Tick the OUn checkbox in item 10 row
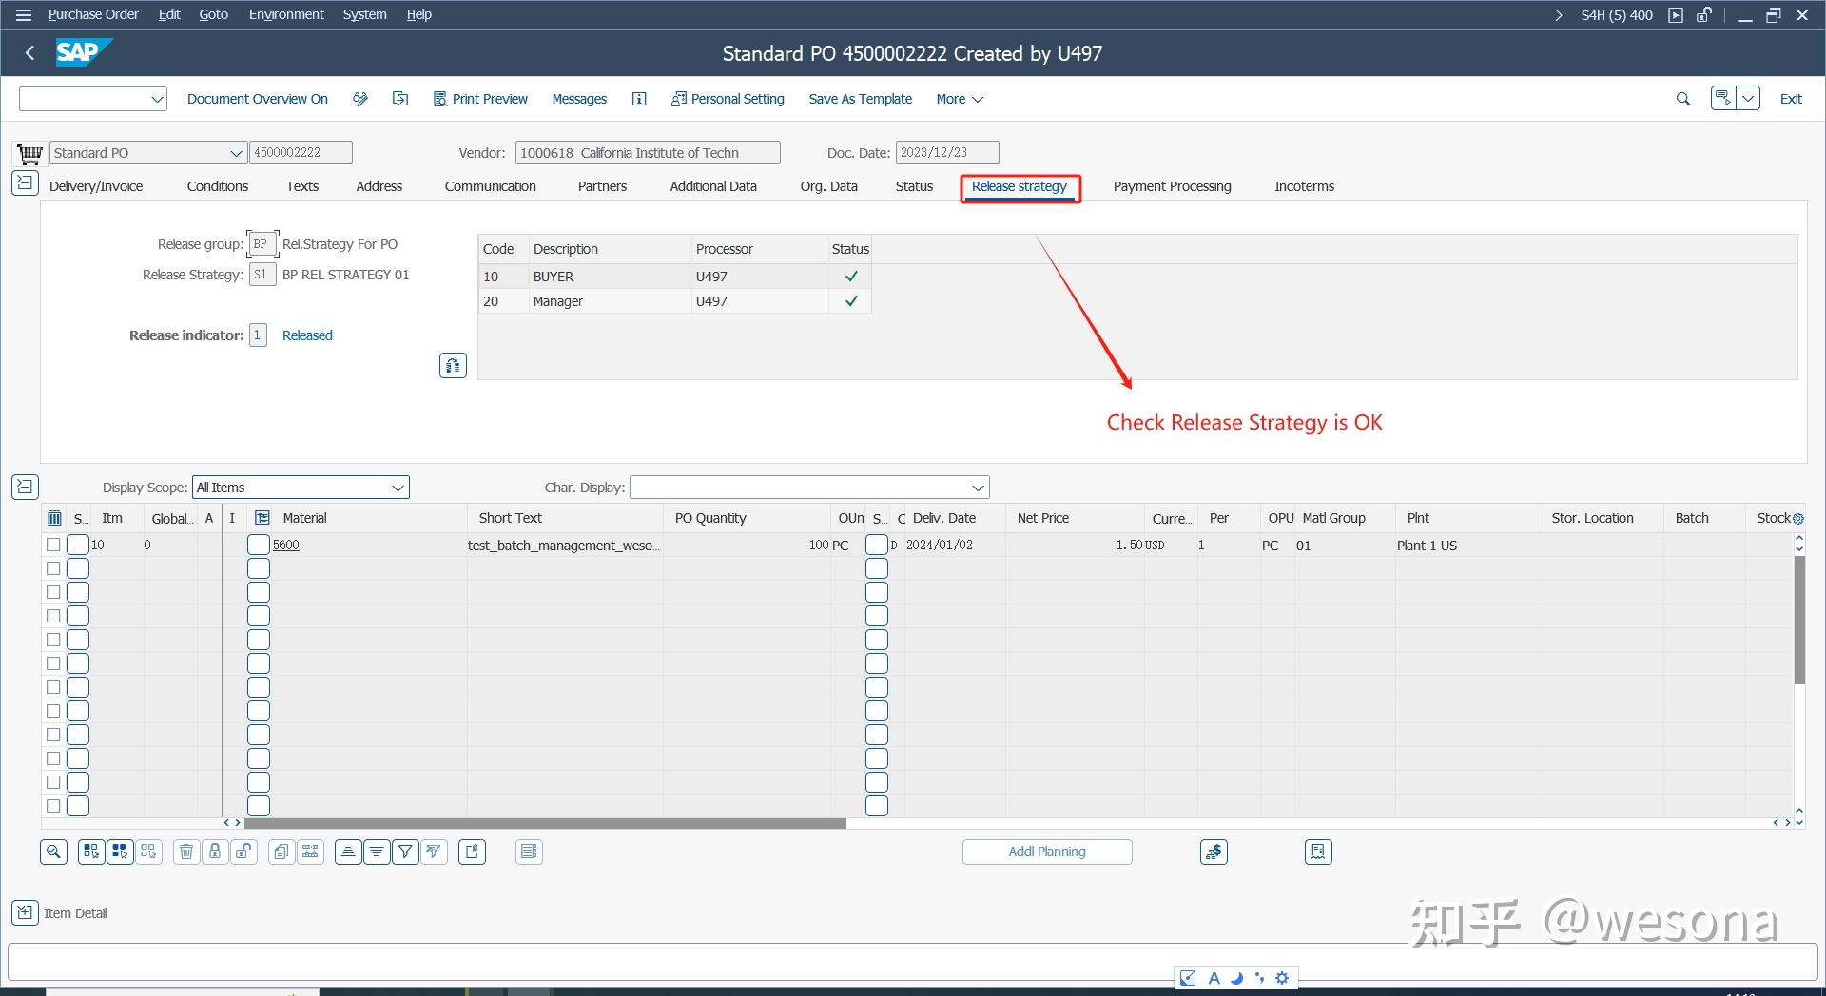The width and height of the screenshot is (1826, 996). (x=876, y=545)
